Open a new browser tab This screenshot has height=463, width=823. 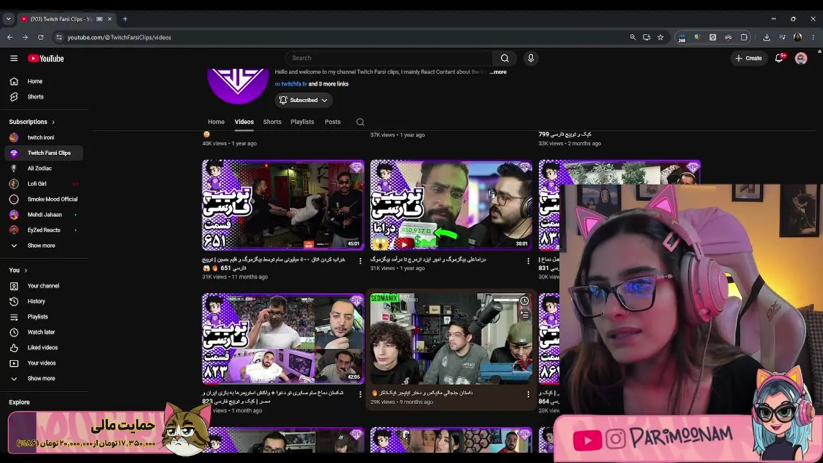pyautogui.click(x=125, y=19)
